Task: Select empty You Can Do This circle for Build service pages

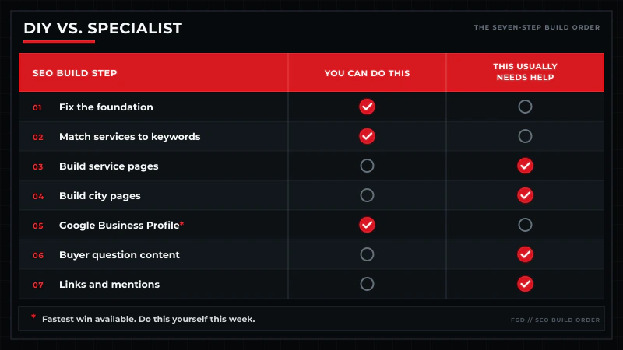Action: click(x=367, y=166)
